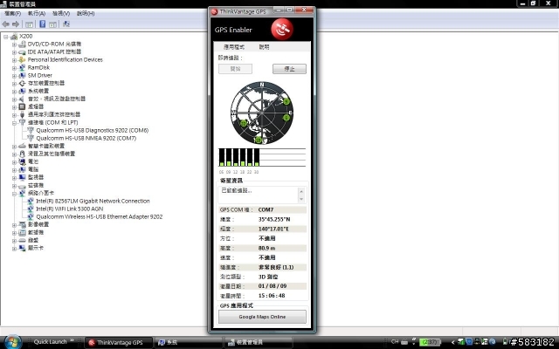This screenshot has height=349, width=559.
Task: Launch Google Maps Online
Action: click(x=262, y=317)
